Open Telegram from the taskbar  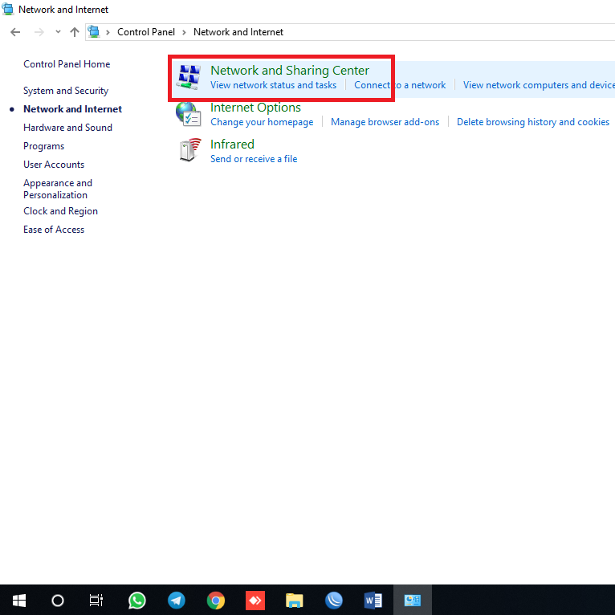[177, 600]
